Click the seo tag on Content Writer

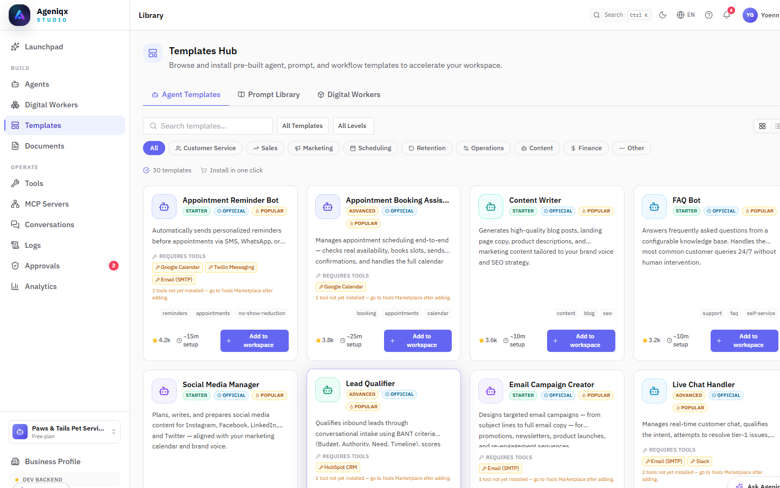608,313
